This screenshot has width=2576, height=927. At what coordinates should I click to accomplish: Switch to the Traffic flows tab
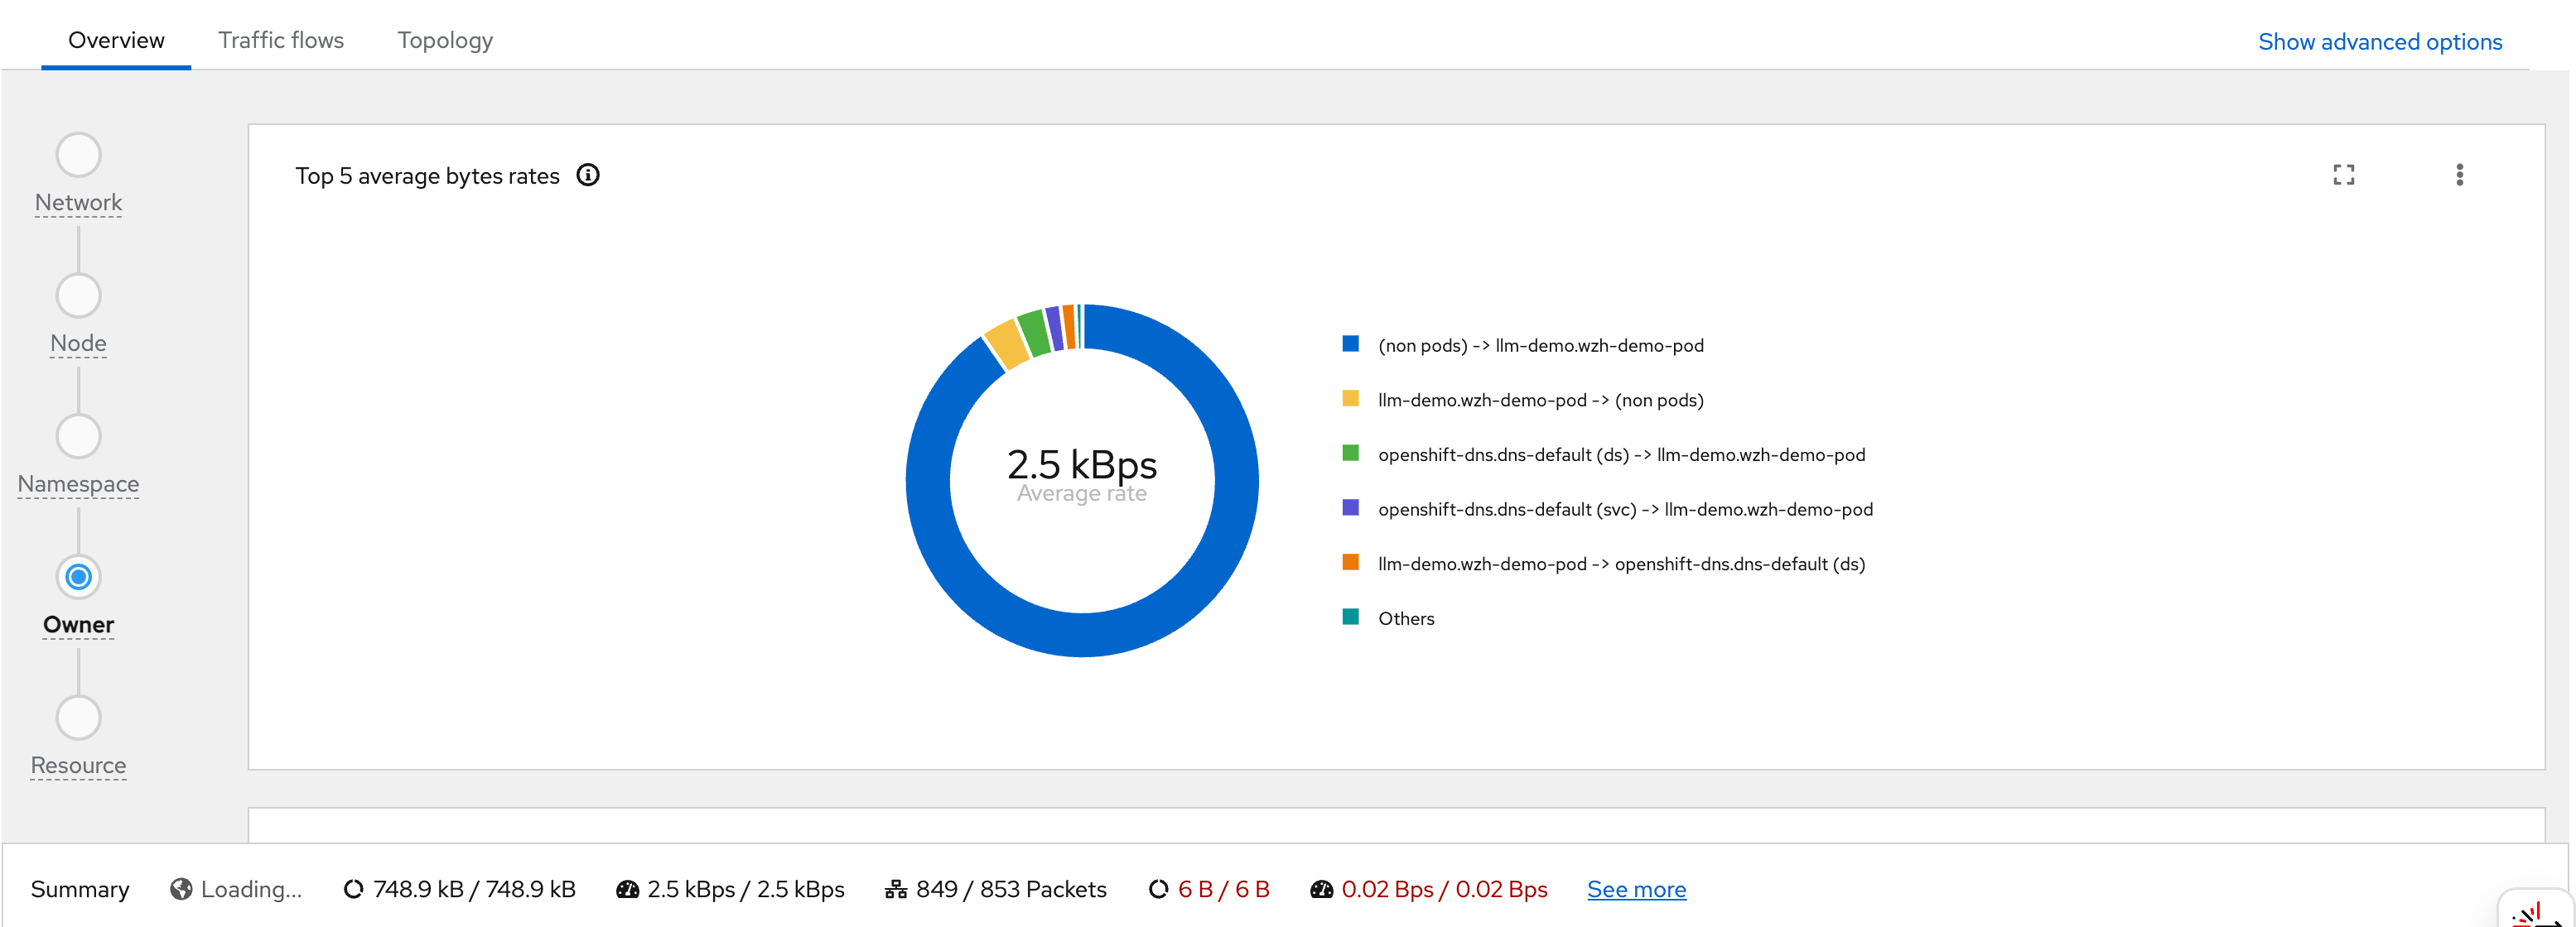281,40
